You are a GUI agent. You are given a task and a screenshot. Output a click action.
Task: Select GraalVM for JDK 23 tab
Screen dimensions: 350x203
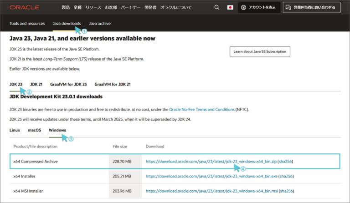68,84
